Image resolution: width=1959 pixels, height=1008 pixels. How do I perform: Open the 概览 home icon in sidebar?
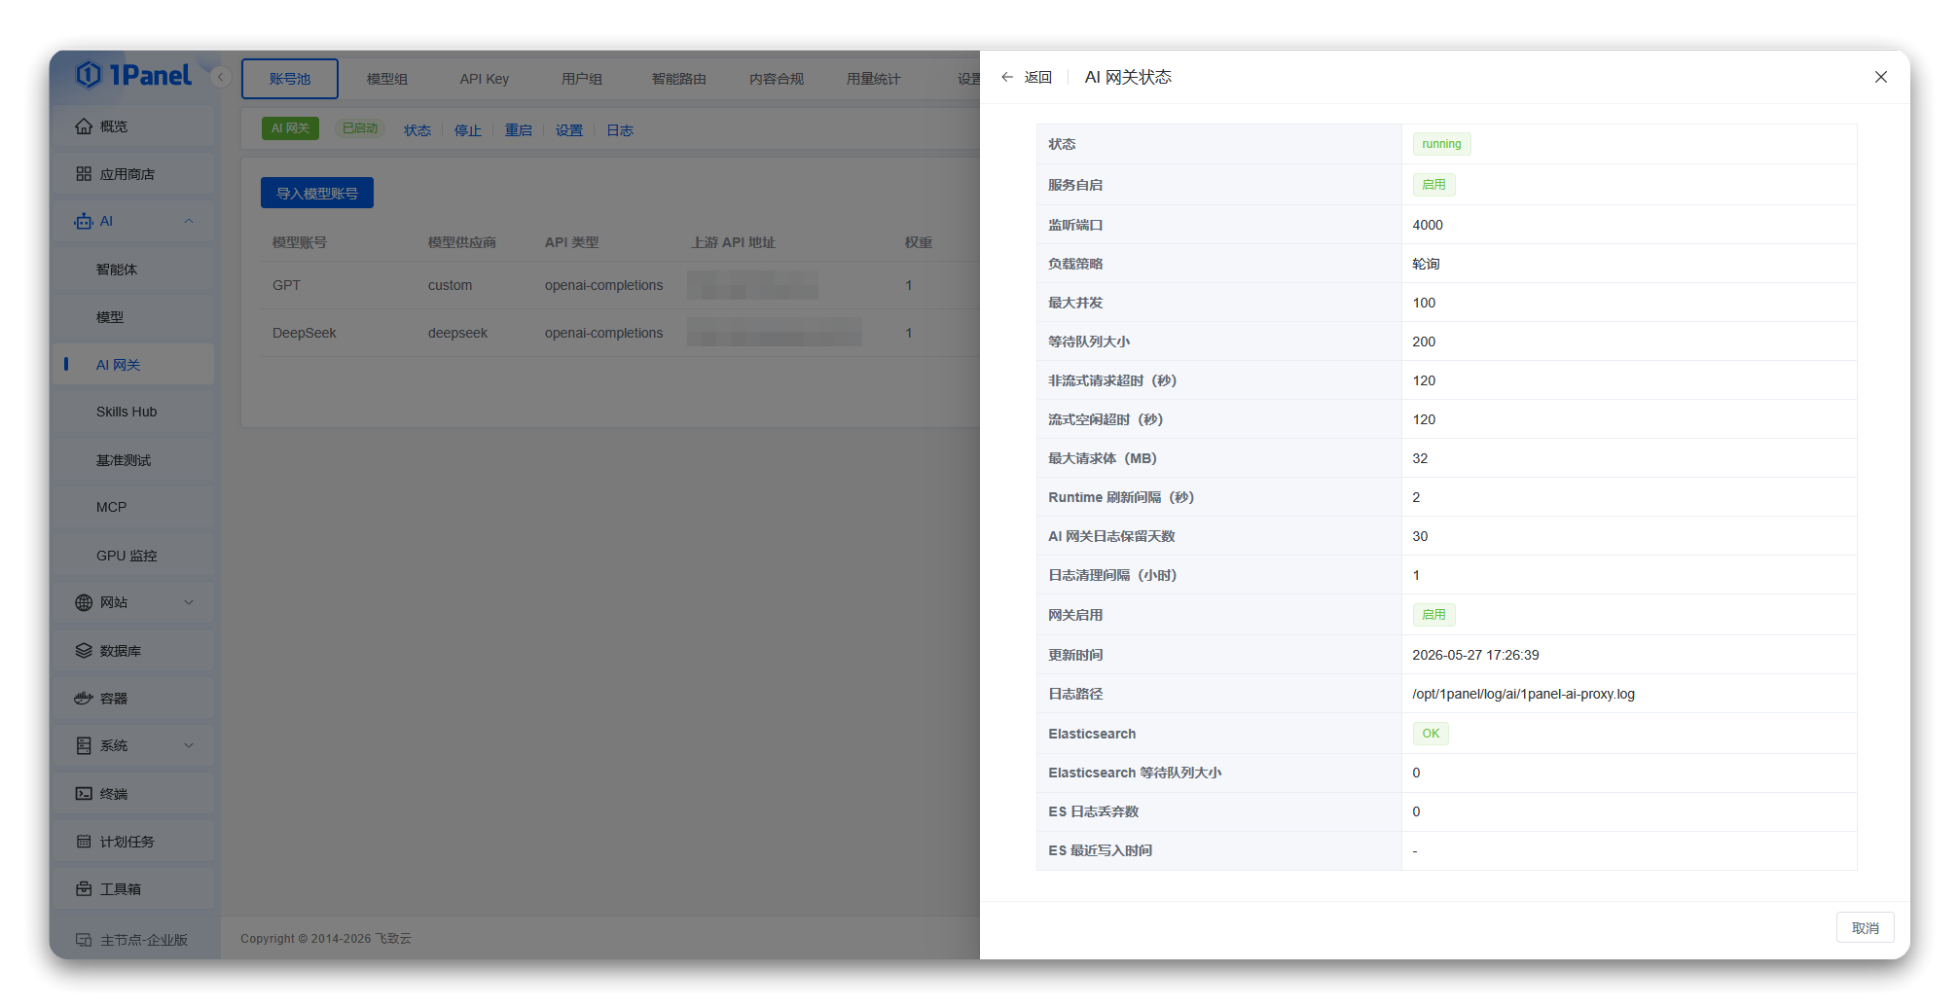pyautogui.click(x=84, y=126)
